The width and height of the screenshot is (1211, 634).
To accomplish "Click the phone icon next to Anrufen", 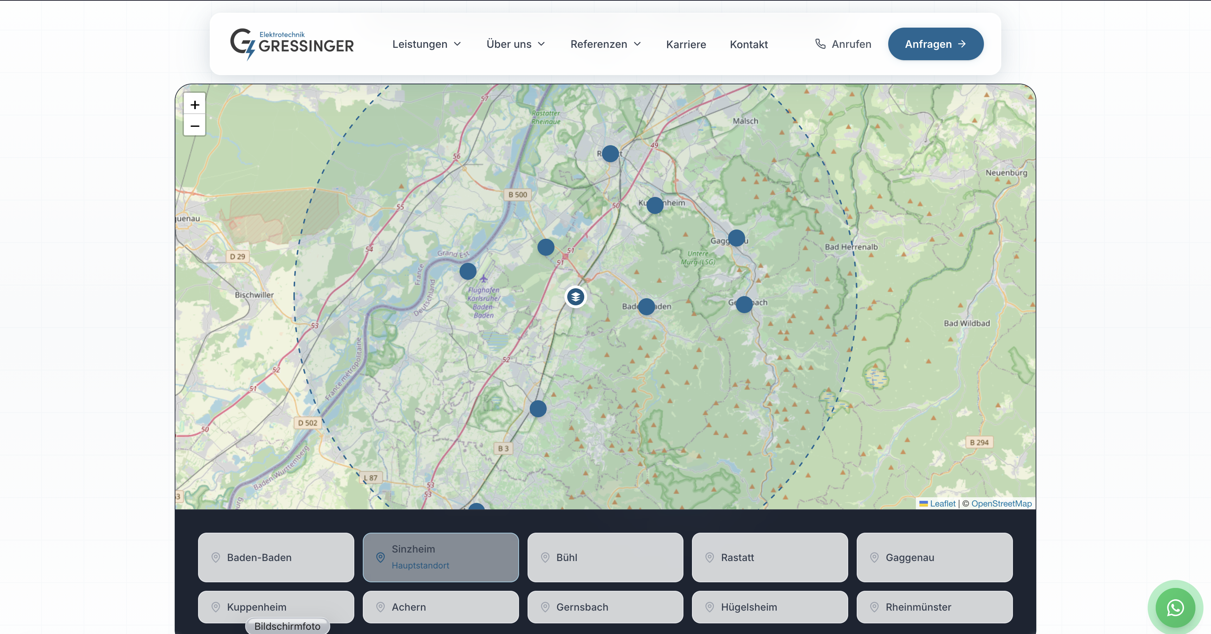I will [820, 44].
